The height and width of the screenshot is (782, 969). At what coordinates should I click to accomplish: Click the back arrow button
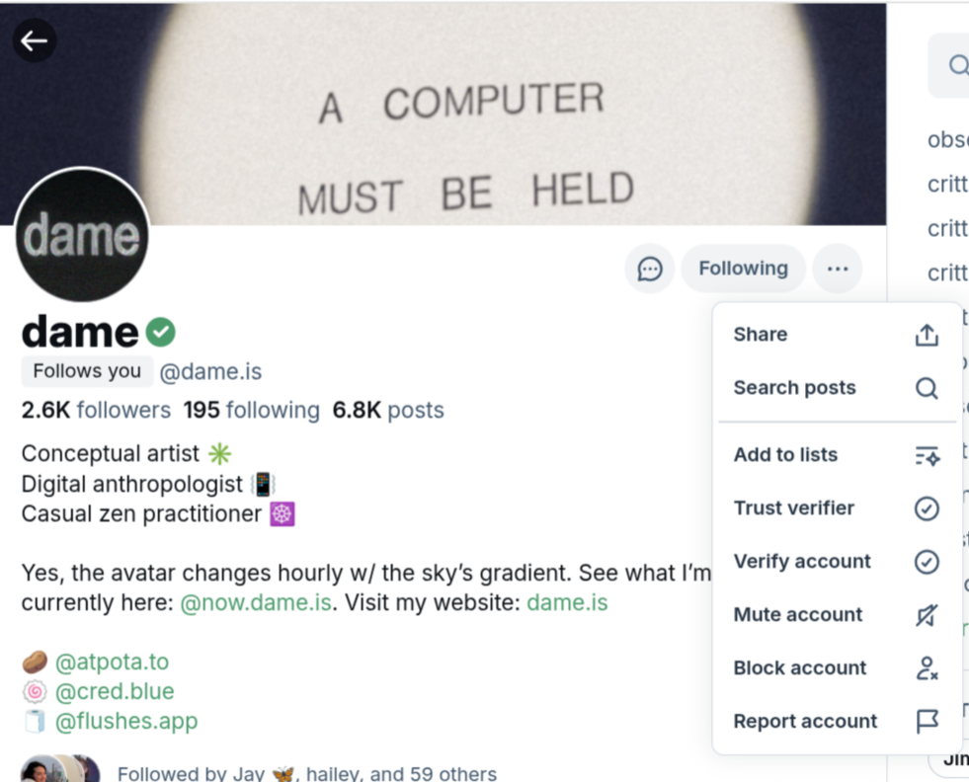tap(35, 40)
